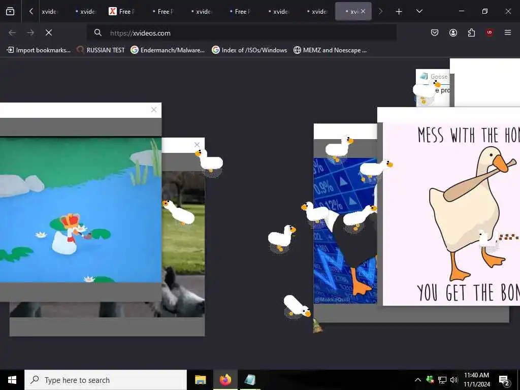Close the active xvi tab

click(x=363, y=11)
